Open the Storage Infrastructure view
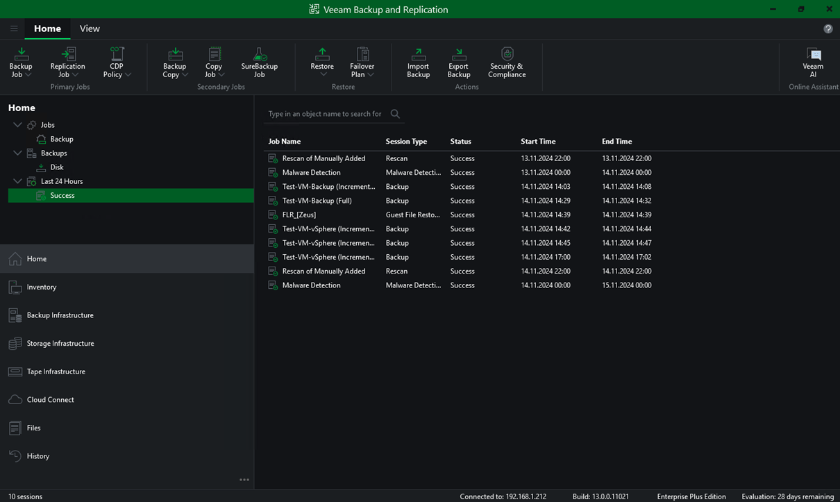This screenshot has height=502, width=840. pyautogui.click(x=127, y=343)
